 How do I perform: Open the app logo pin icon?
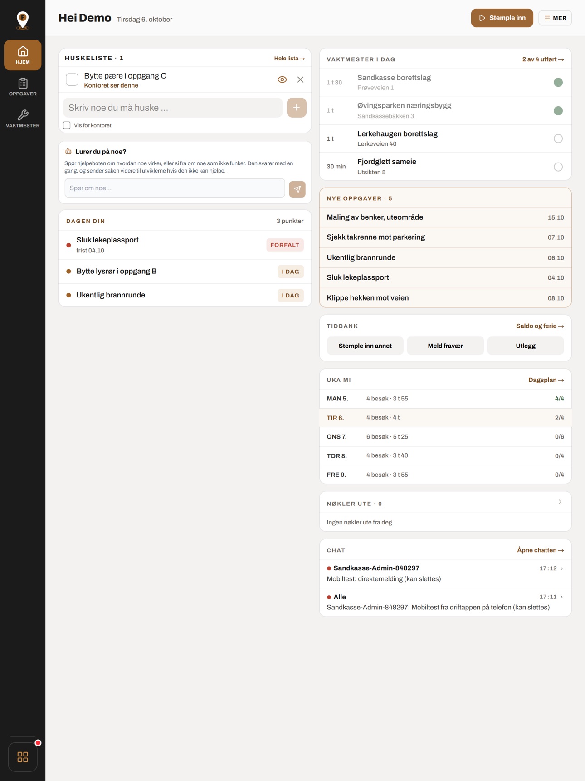click(x=23, y=20)
